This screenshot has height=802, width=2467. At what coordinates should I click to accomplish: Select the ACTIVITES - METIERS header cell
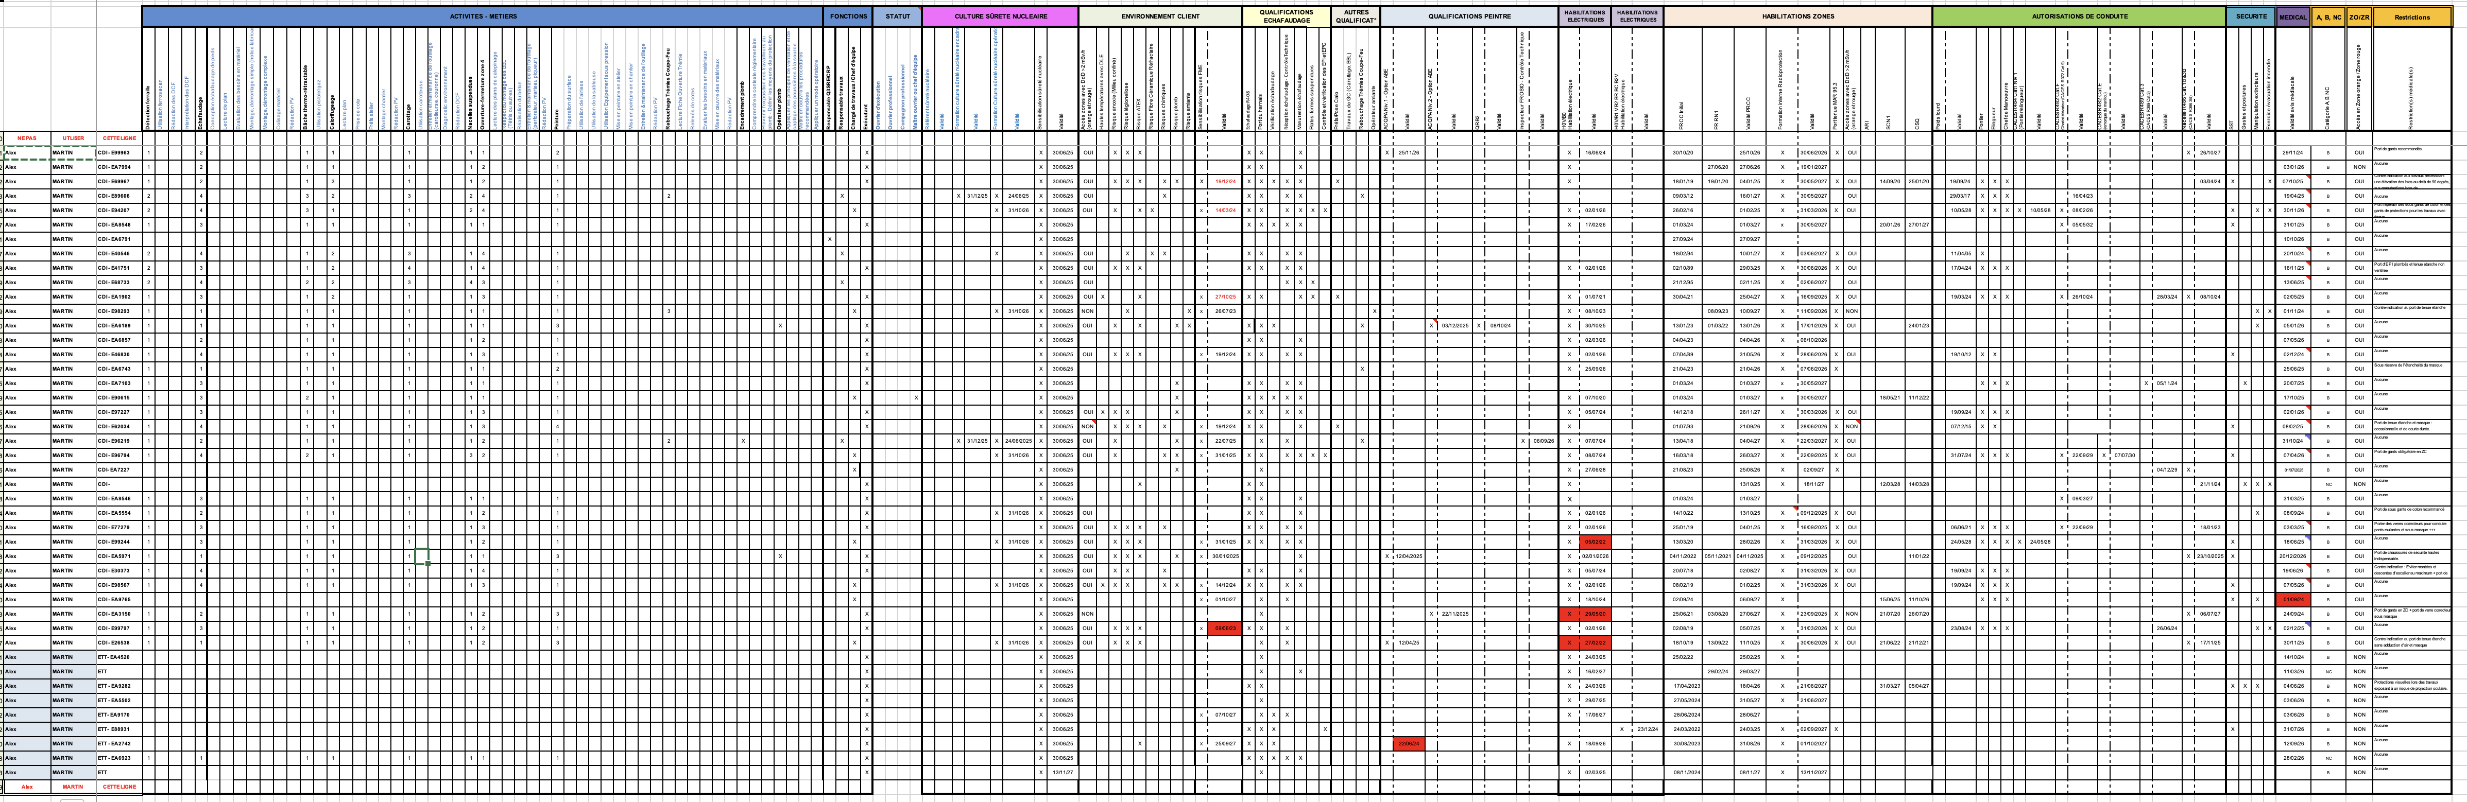coord(483,16)
